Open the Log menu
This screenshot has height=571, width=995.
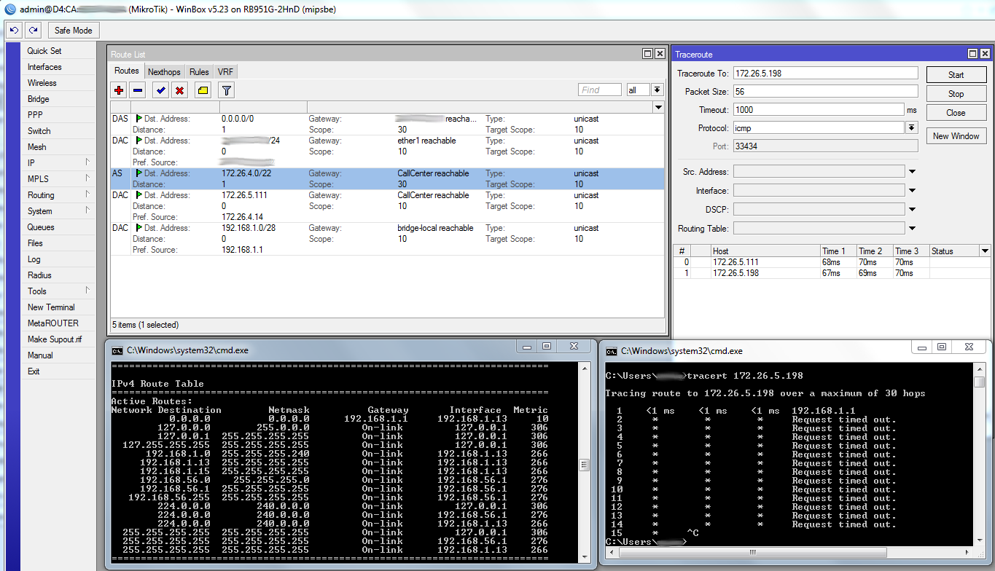tap(60, 259)
